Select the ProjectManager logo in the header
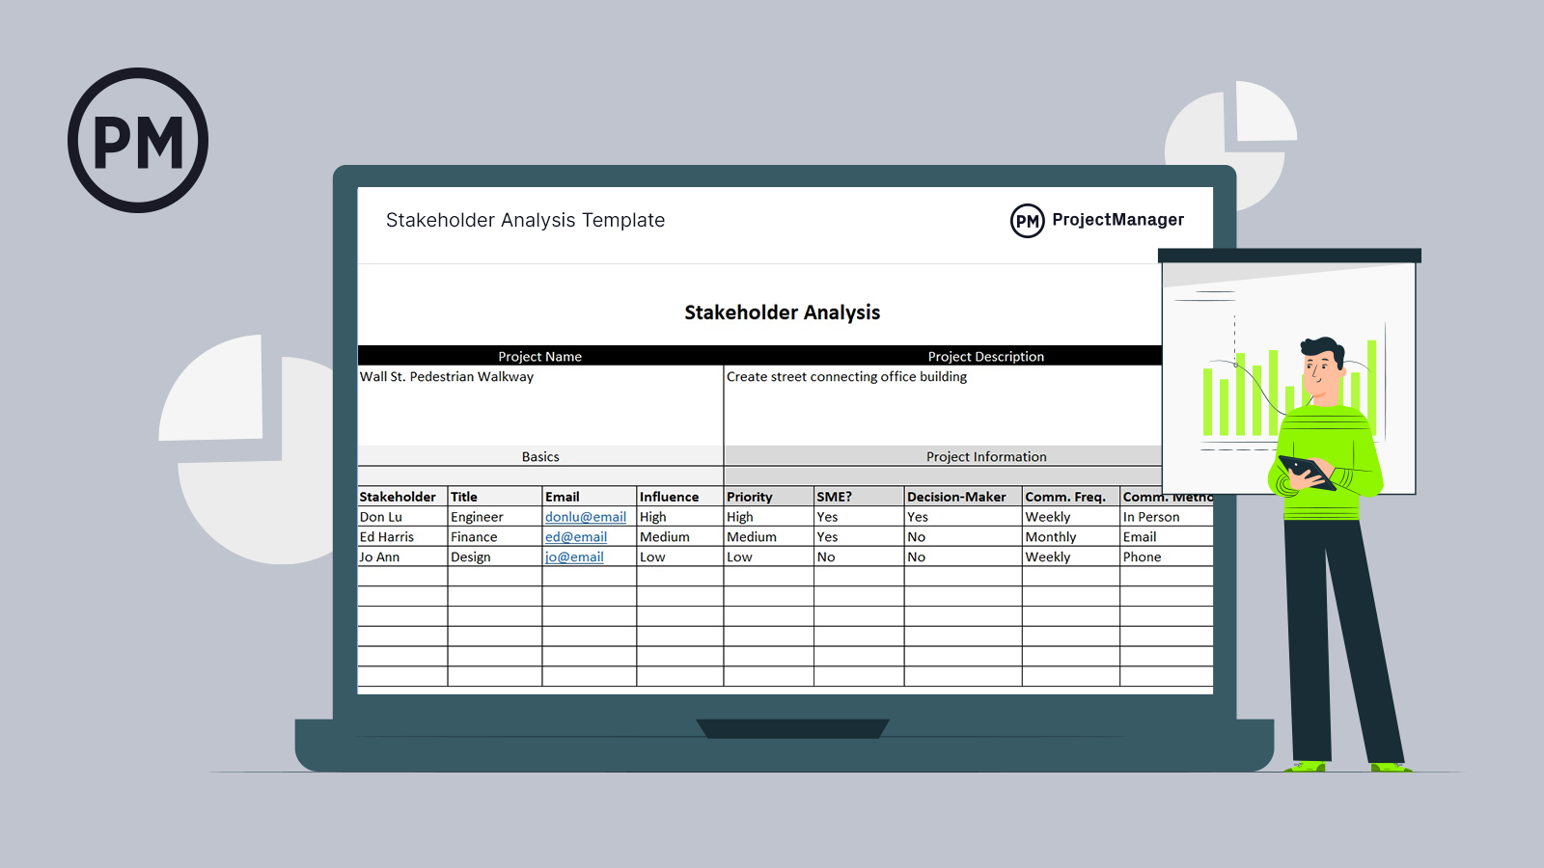The image size is (1544, 868). point(1117,220)
